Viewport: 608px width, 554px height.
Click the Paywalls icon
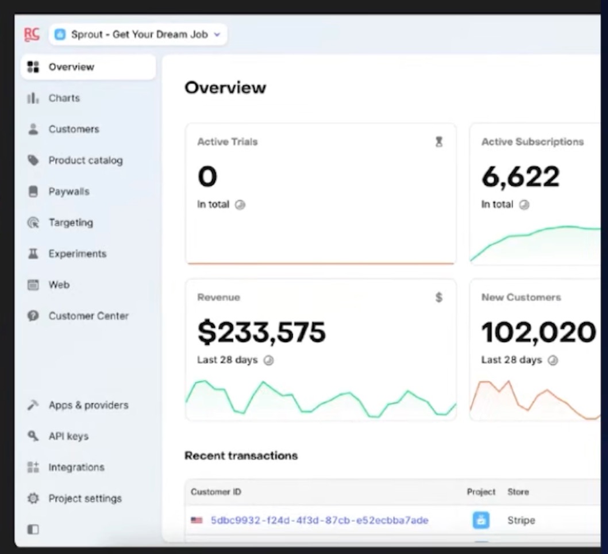pyautogui.click(x=33, y=191)
